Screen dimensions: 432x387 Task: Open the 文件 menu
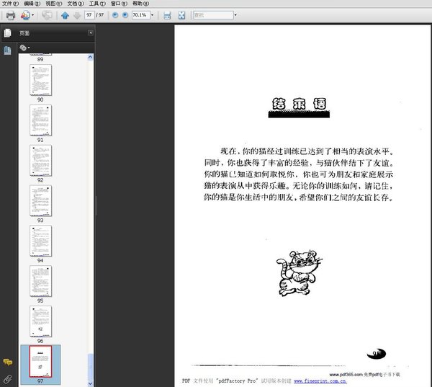pyautogui.click(x=11, y=4)
